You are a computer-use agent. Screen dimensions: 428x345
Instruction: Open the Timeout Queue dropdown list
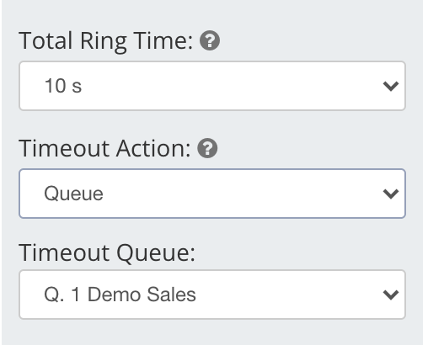click(212, 295)
